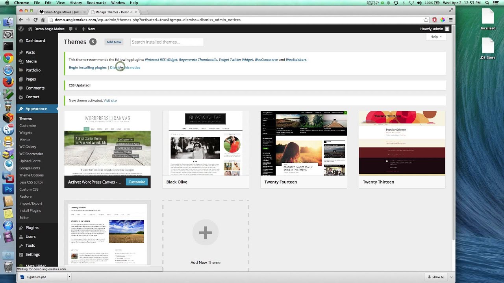This screenshot has width=504, height=283.
Task: Click the New plus item in the admin bar
Action: click(88, 29)
